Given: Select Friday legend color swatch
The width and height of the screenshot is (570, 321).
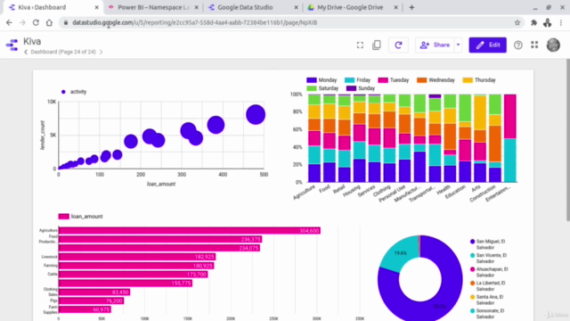Looking at the screenshot, I should tap(350, 80).
